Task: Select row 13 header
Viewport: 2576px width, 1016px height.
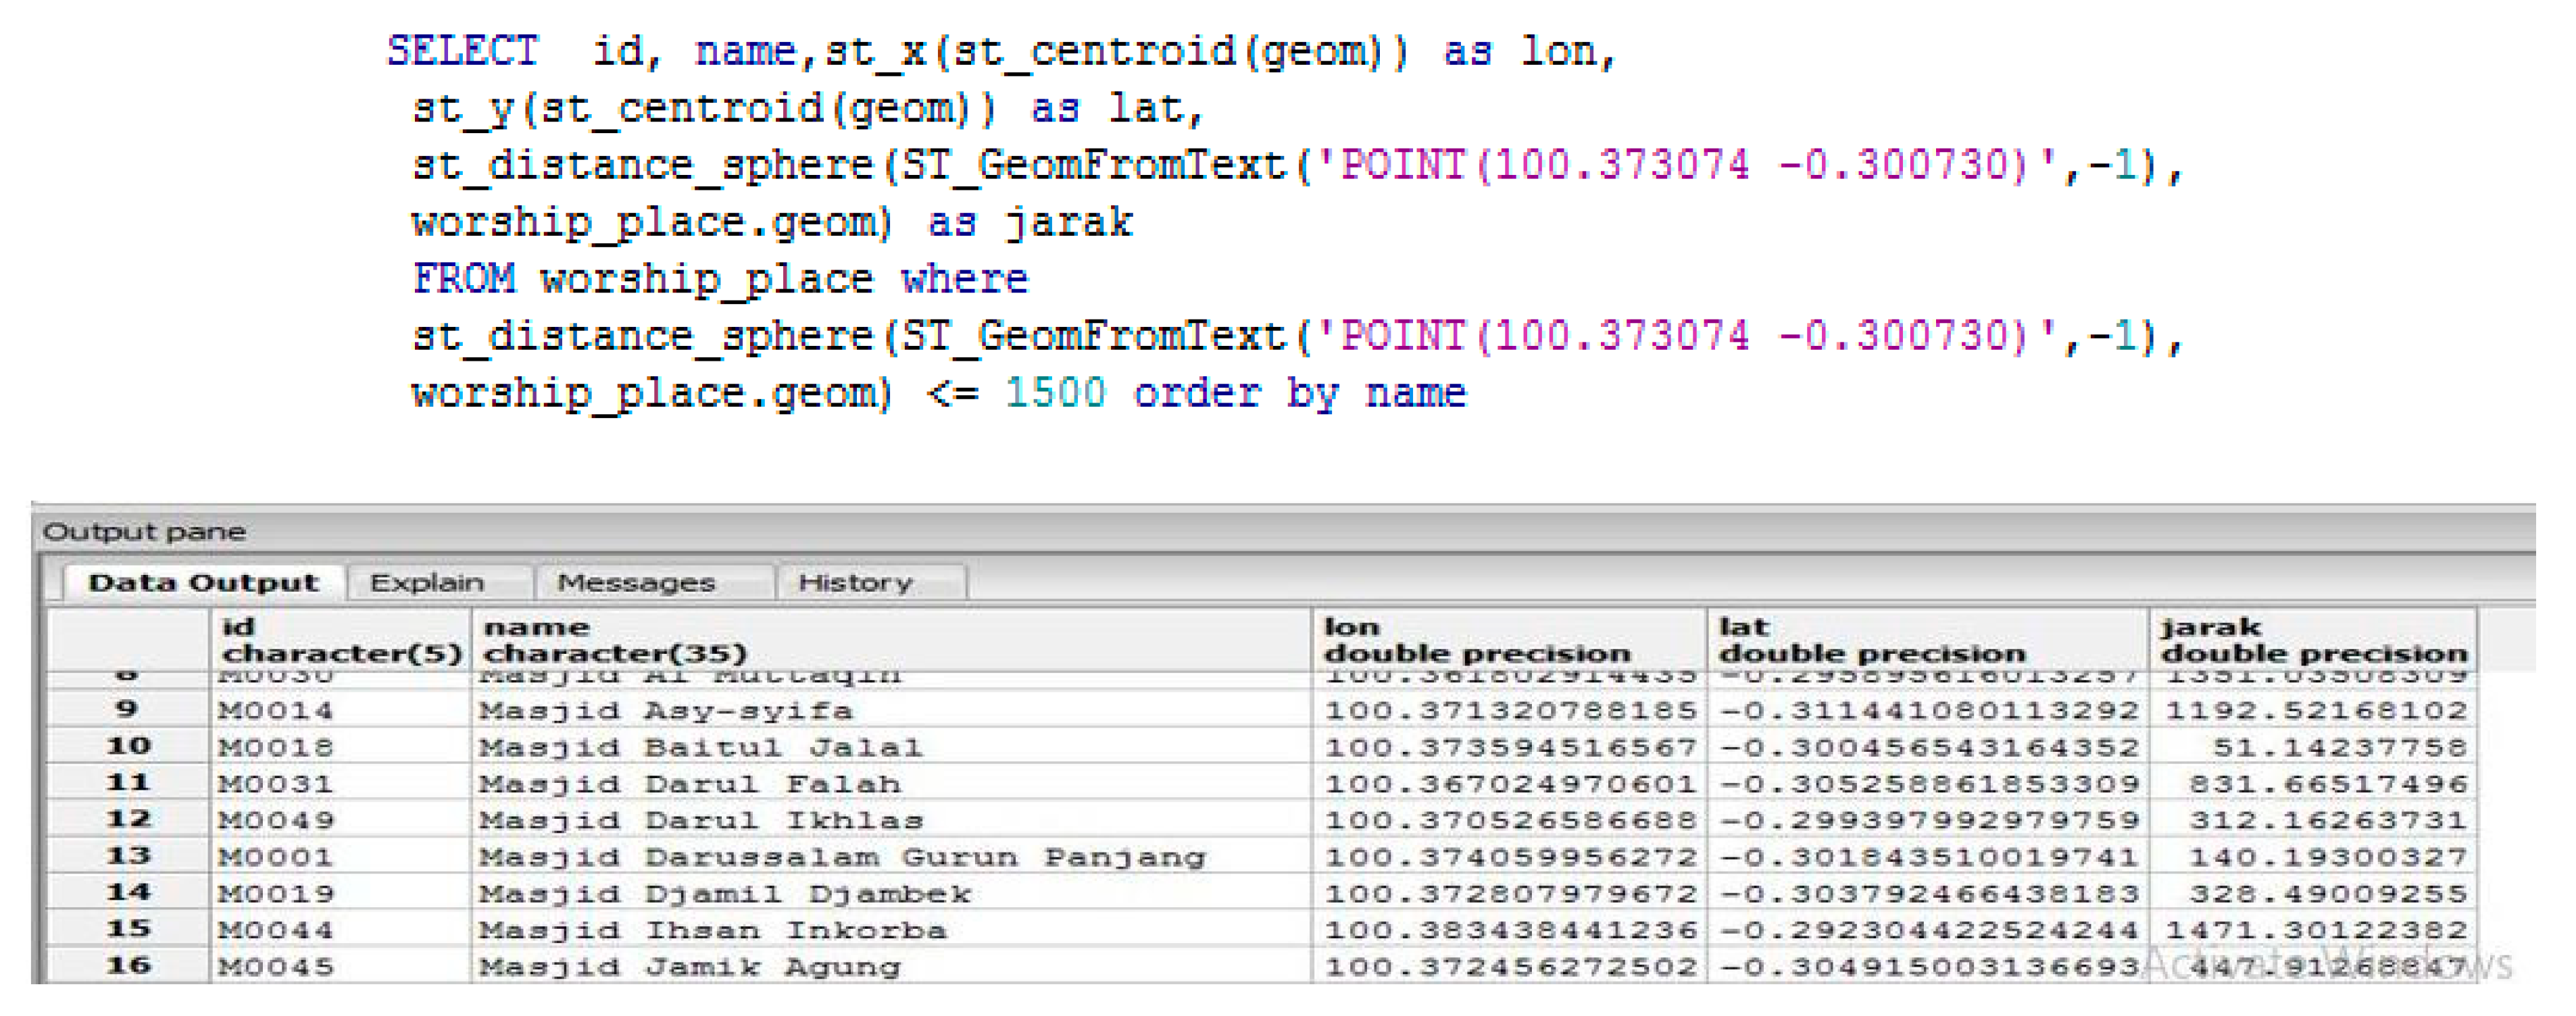Action: (127, 857)
